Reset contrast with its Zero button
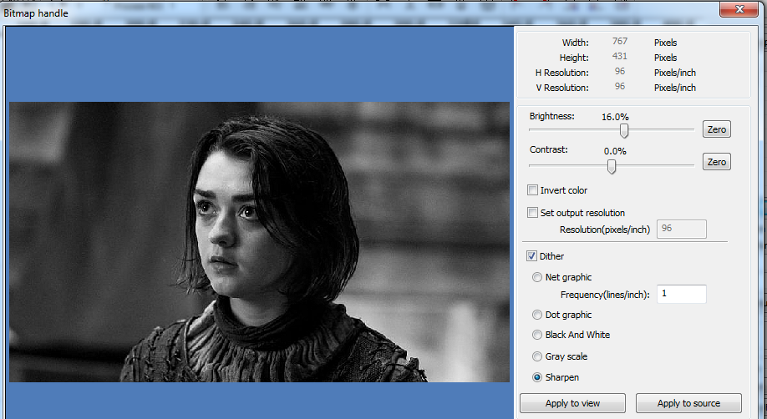The height and width of the screenshot is (419, 767). click(717, 162)
